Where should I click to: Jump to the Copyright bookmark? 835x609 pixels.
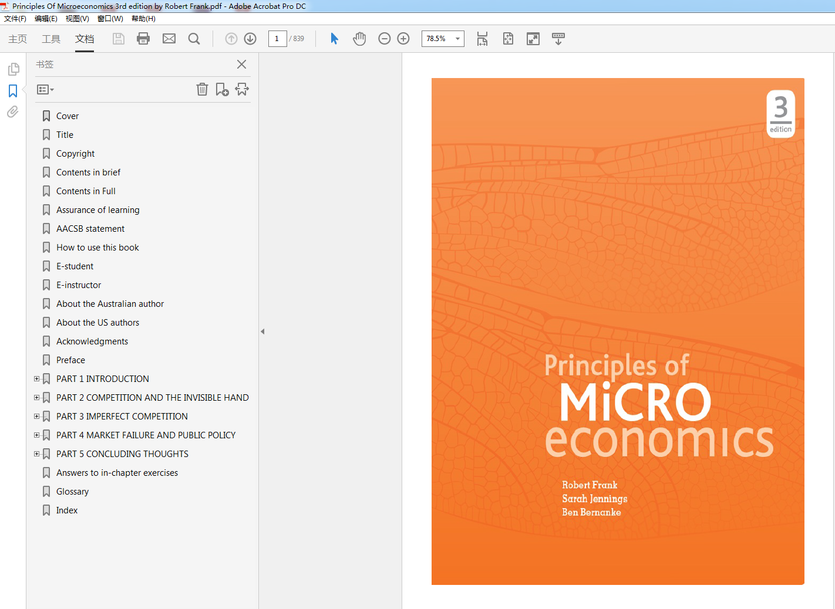(75, 154)
